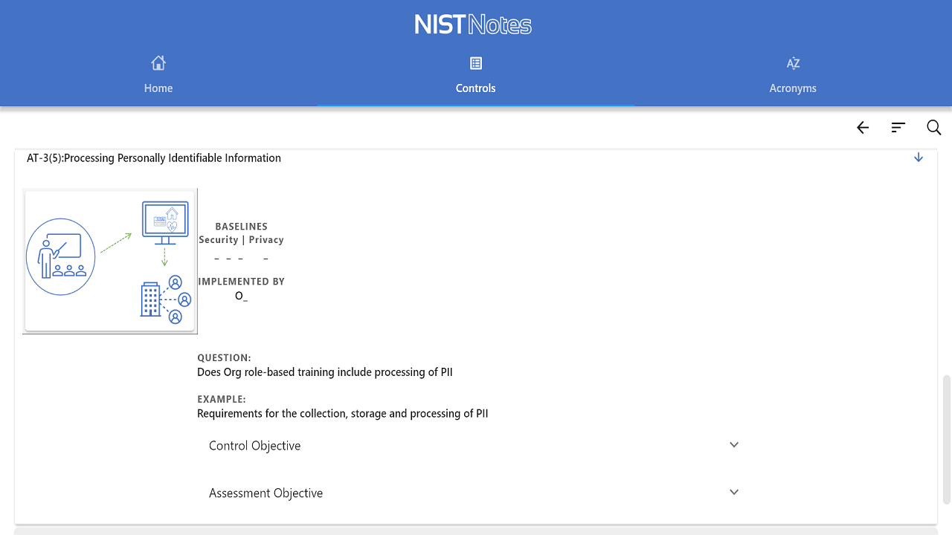Open search with the magnifier icon
The image size is (952, 535).
pyautogui.click(x=934, y=128)
